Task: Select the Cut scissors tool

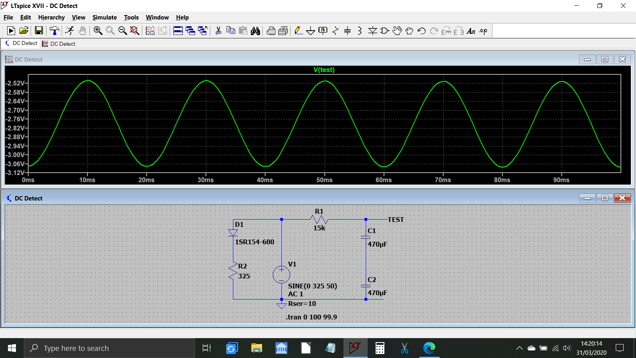Action: point(218,31)
